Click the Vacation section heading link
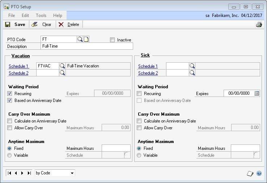Image resolution: width=267 pixels, height=183 pixels. click(21, 56)
